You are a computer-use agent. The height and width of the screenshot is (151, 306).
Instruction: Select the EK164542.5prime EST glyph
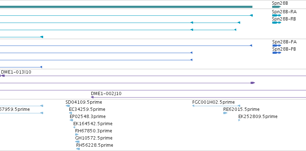click(x=74, y=127)
